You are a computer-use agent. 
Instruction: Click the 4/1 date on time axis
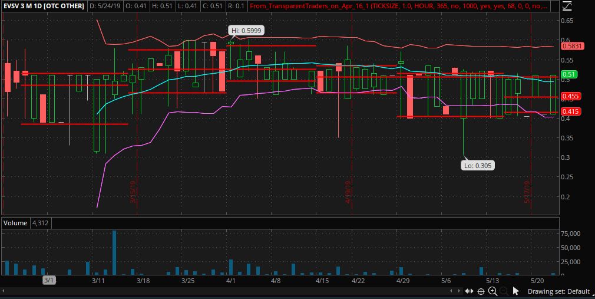231,281
